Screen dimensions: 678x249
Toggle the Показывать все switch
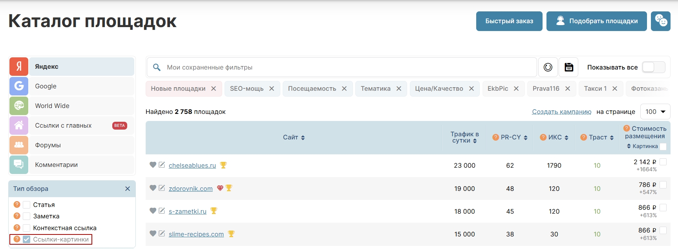(653, 67)
